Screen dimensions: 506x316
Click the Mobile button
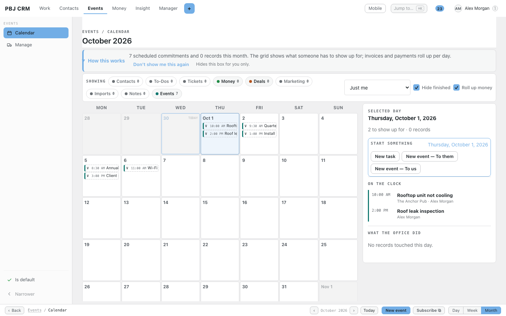point(375,8)
